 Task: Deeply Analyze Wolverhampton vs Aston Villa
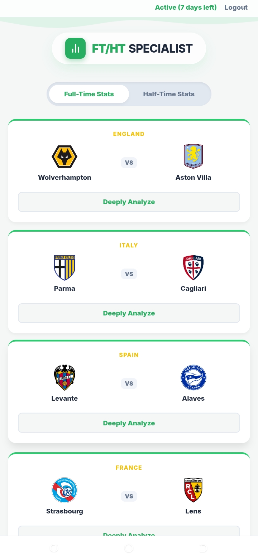(x=129, y=202)
